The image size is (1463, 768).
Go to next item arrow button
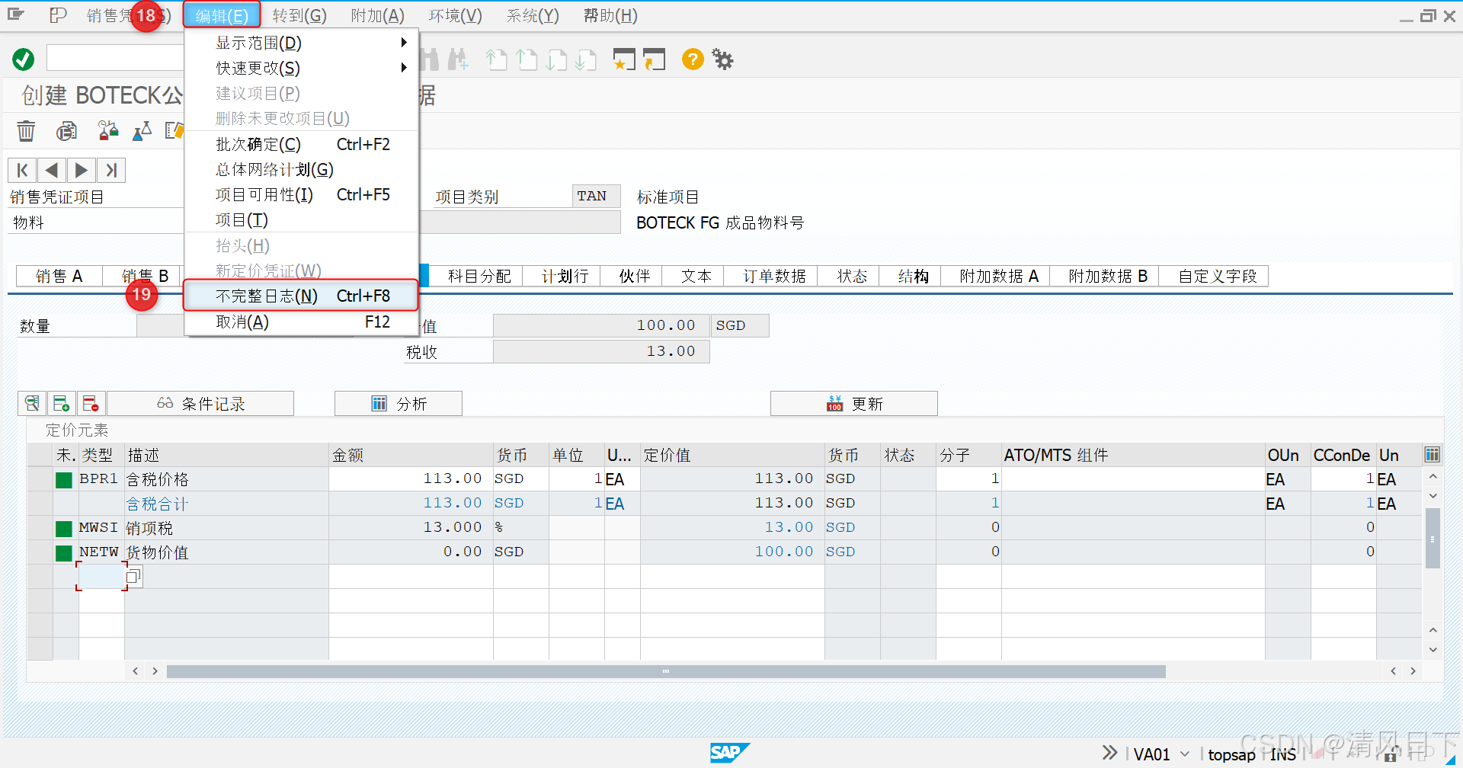pos(81,170)
